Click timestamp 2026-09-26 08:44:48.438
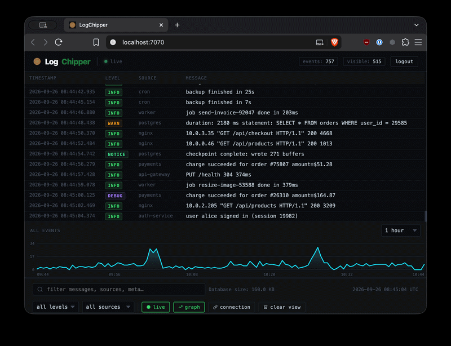451x346 pixels. click(62, 123)
